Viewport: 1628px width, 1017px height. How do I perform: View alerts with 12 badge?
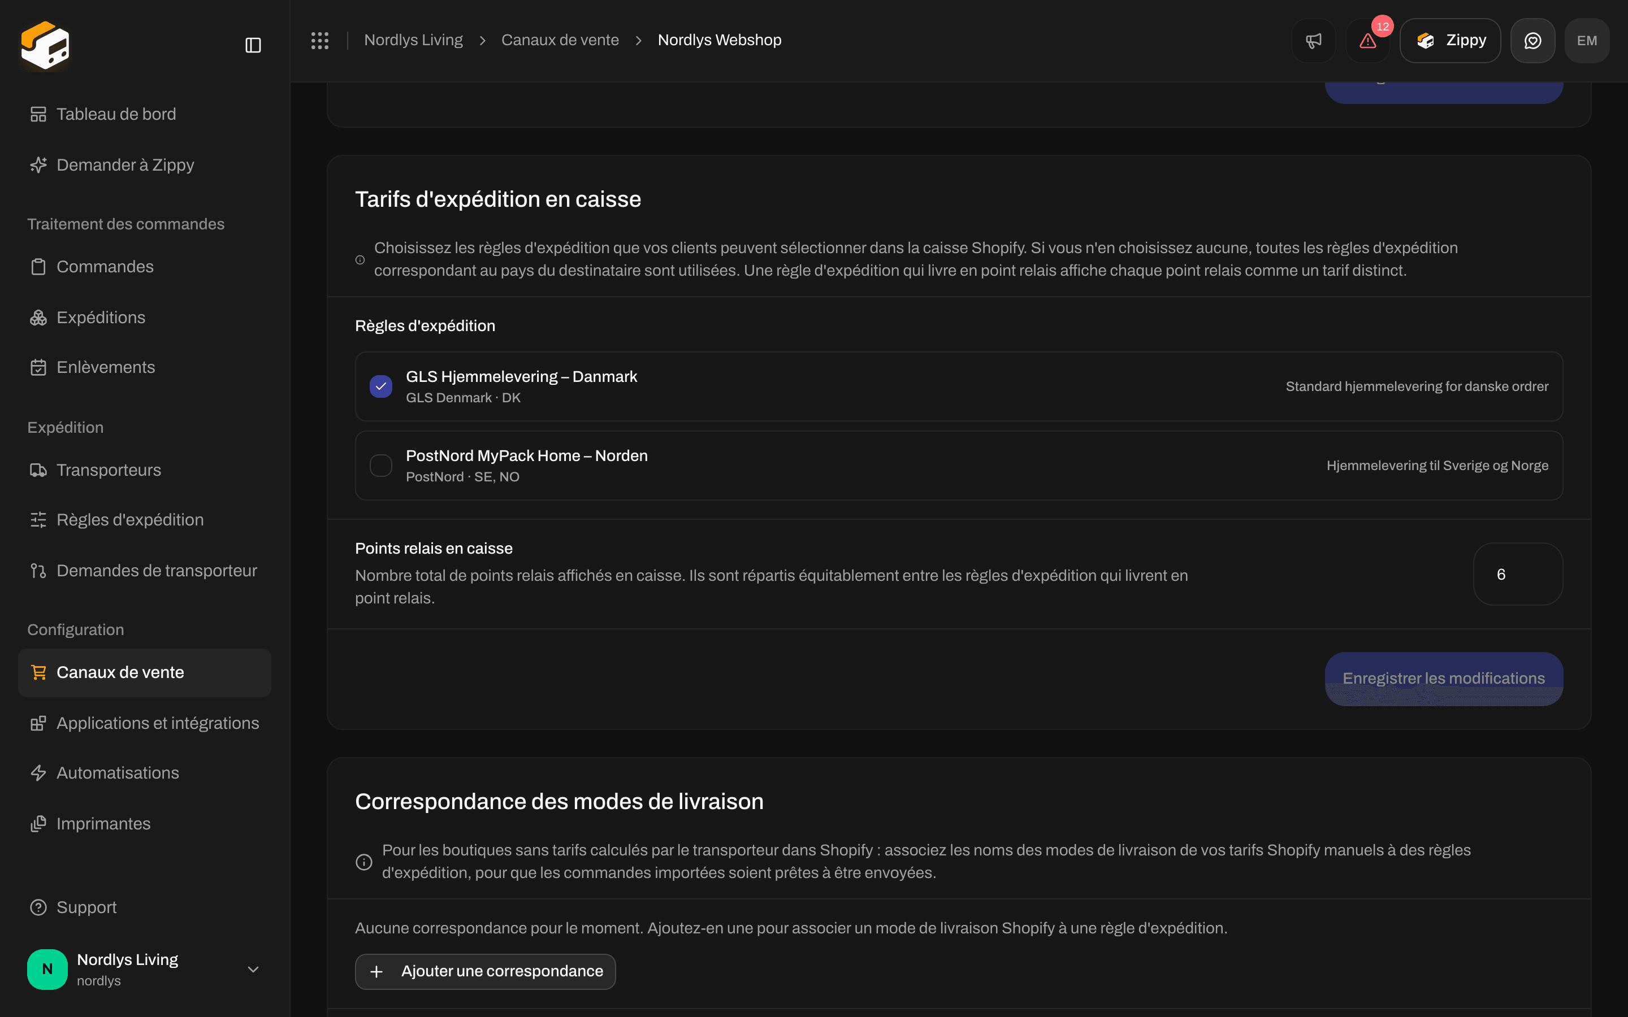[x=1367, y=40]
